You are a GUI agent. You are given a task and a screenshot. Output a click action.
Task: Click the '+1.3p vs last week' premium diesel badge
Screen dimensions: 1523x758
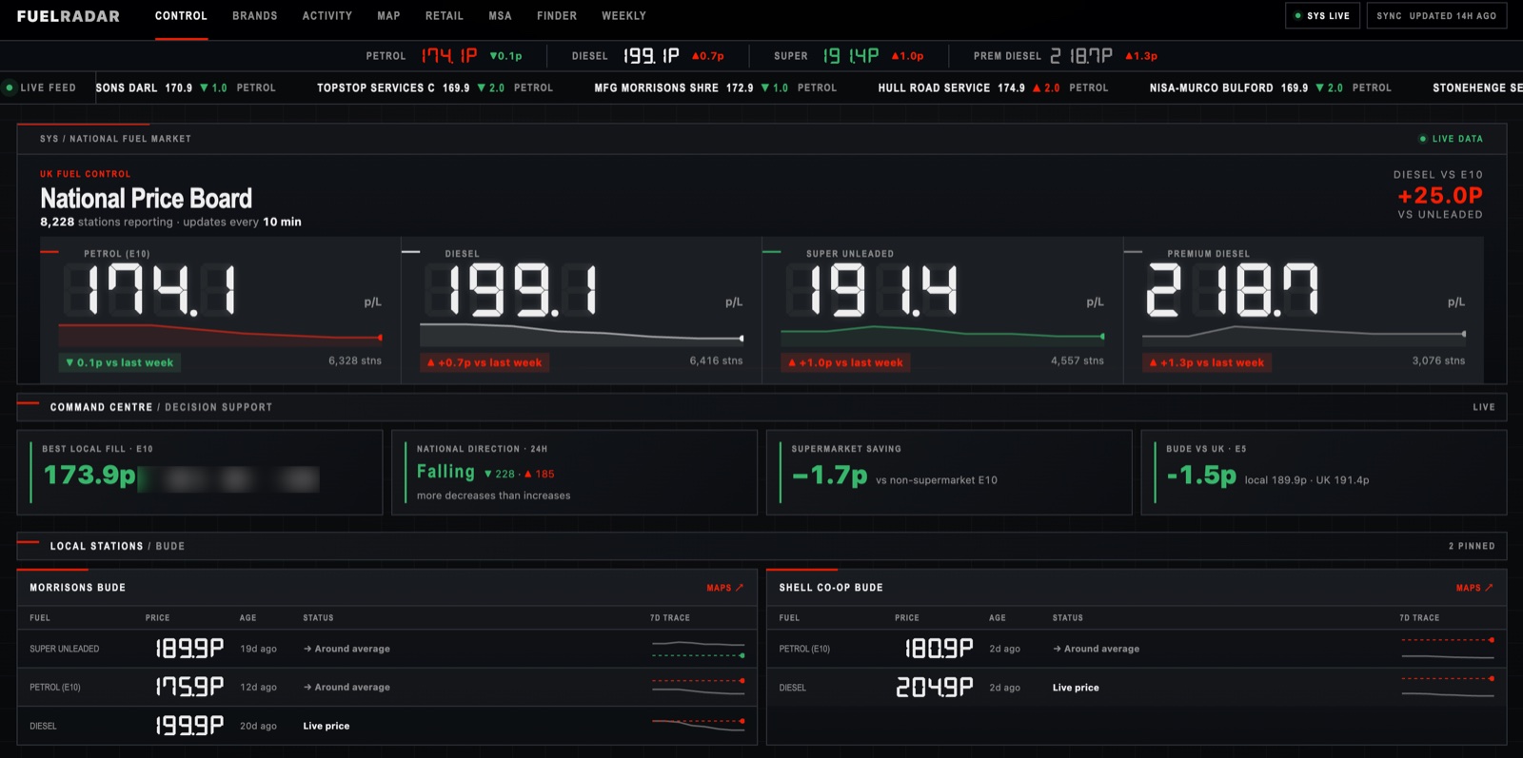pos(1207,362)
